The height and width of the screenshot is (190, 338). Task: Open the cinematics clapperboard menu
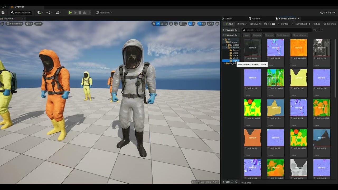point(58,12)
